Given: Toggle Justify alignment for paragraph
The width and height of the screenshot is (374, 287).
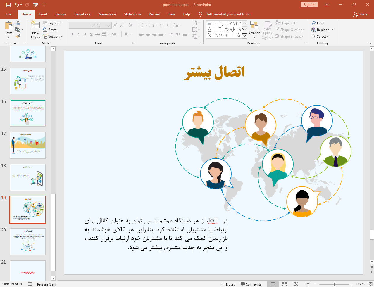Looking at the screenshot, I should coord(161,34).
